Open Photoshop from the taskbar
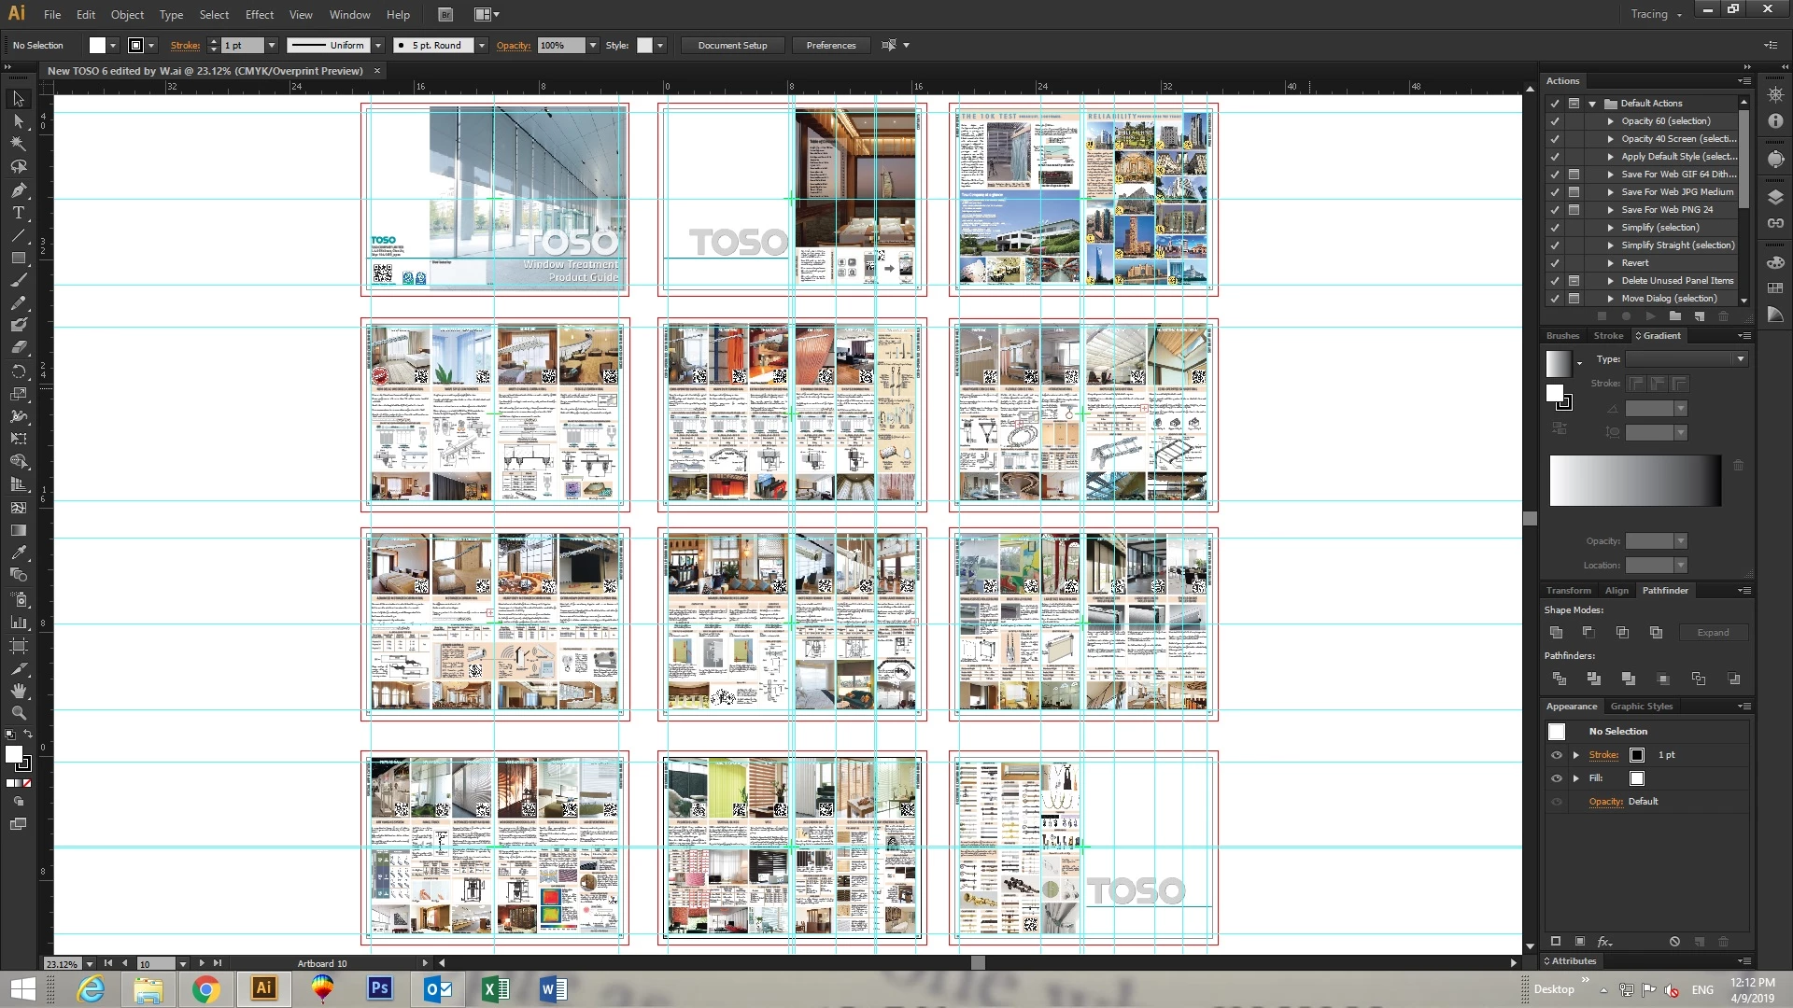The width and height of the screenshot is (1793, 1008). 379,988
